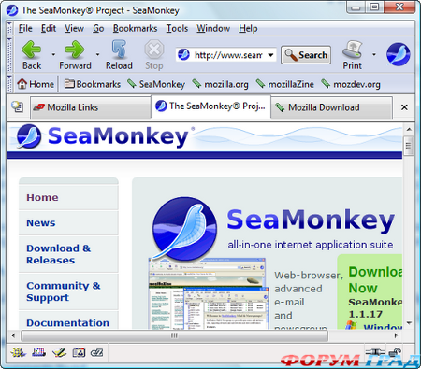This screenshot has height=369, width=421.
Task: Switch to the Mozilla Download tab
Action: click(x=331, y=107)
